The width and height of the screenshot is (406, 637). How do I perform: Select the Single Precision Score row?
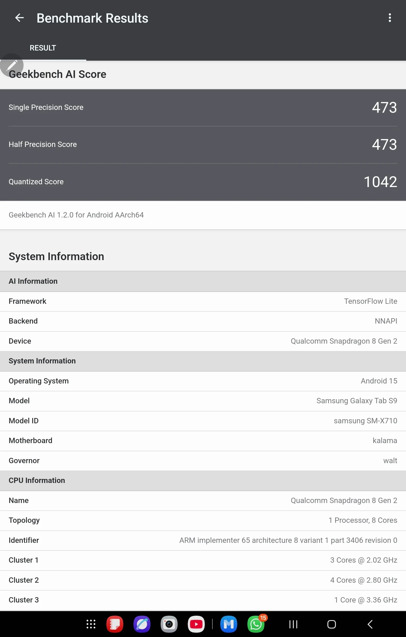pyautogui.click(x=203, y=107)
